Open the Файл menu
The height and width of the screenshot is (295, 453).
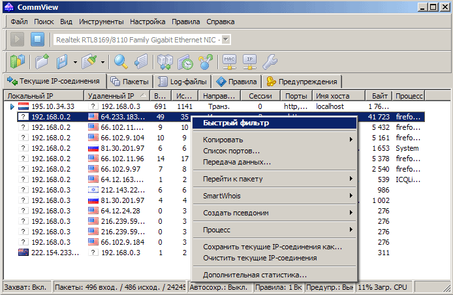19,22
